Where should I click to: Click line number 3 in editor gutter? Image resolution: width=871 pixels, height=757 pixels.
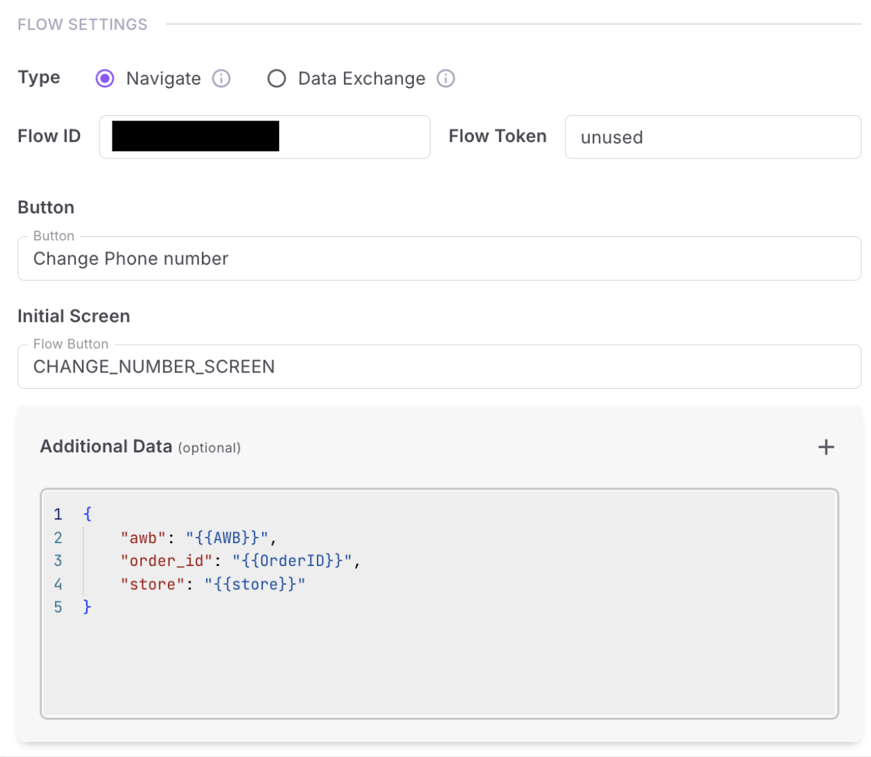pos(58,561)
